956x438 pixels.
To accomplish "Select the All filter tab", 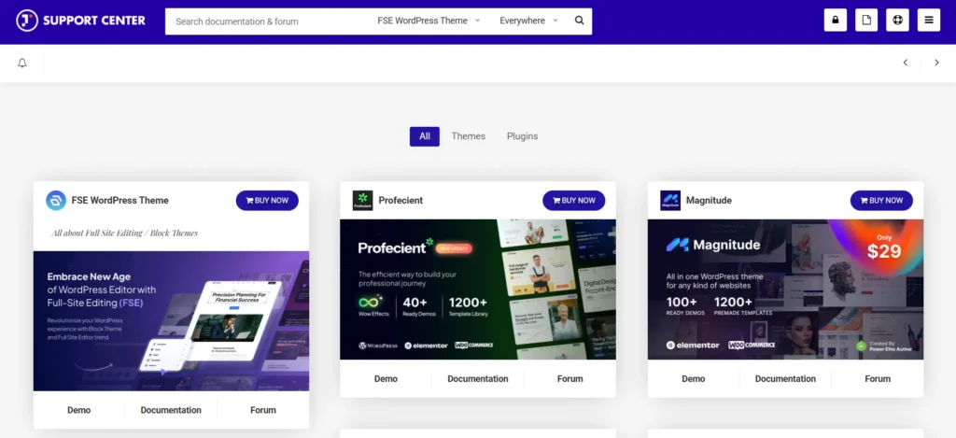I will (x=424, y=136).
